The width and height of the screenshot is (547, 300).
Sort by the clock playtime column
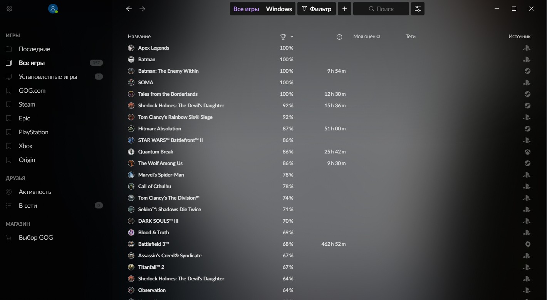click(339, 37)
